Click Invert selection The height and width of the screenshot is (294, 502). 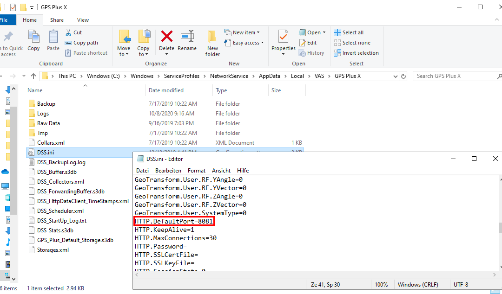pos(356,53)
